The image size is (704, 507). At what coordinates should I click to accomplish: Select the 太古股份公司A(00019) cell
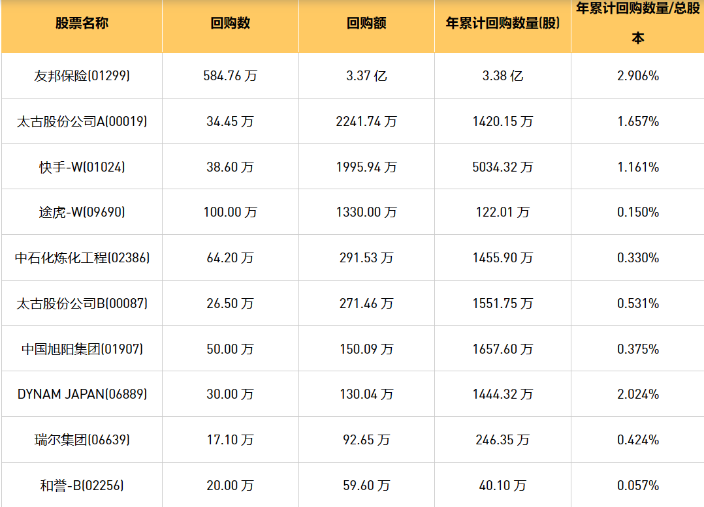pyautogui.click(x=82, y=121)
